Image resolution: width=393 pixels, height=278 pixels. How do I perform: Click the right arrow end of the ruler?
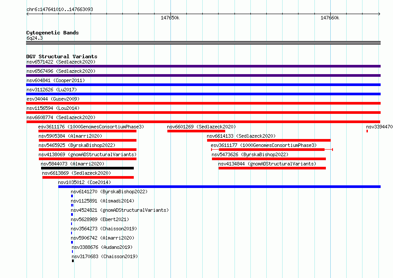pyautogui.click(x=379, y=14)
